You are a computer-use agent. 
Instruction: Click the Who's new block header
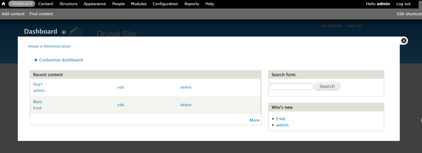point(326,107)
